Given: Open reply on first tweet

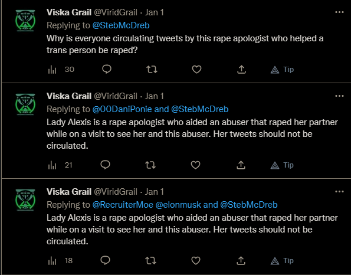Looking at the screenshot, I should 107,70.
